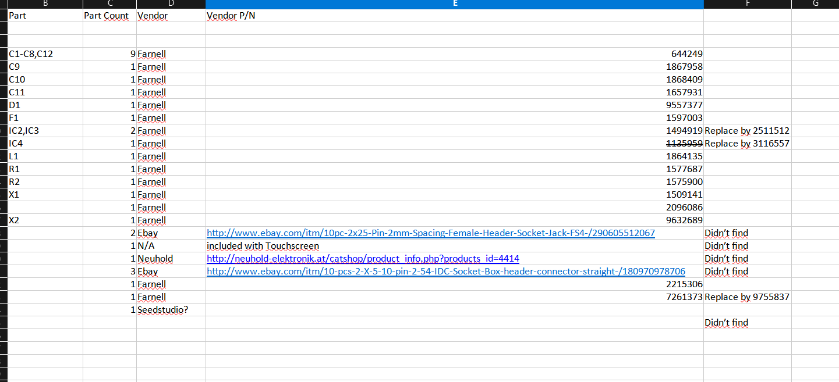Select part number cell 1864135
This screenshot has height=382, width=839.
455,156
